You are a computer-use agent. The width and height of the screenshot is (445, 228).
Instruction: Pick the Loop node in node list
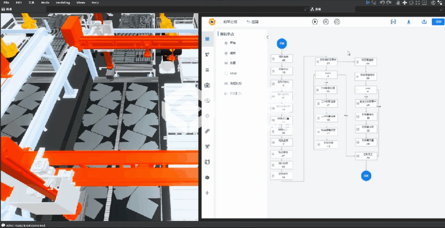pyautogui.click(x=230, y=73)
